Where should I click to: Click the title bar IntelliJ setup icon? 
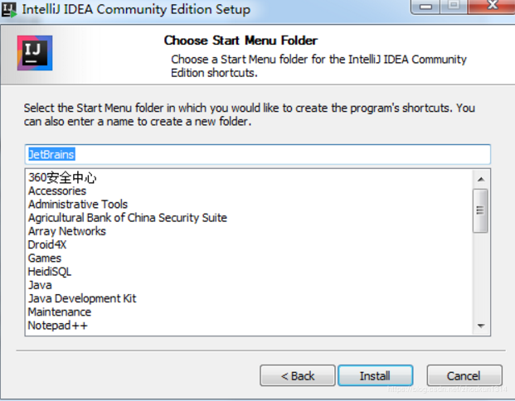click(10, 9)
